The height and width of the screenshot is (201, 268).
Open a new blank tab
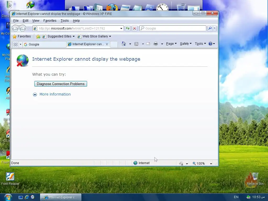click(x=114, y=44)
